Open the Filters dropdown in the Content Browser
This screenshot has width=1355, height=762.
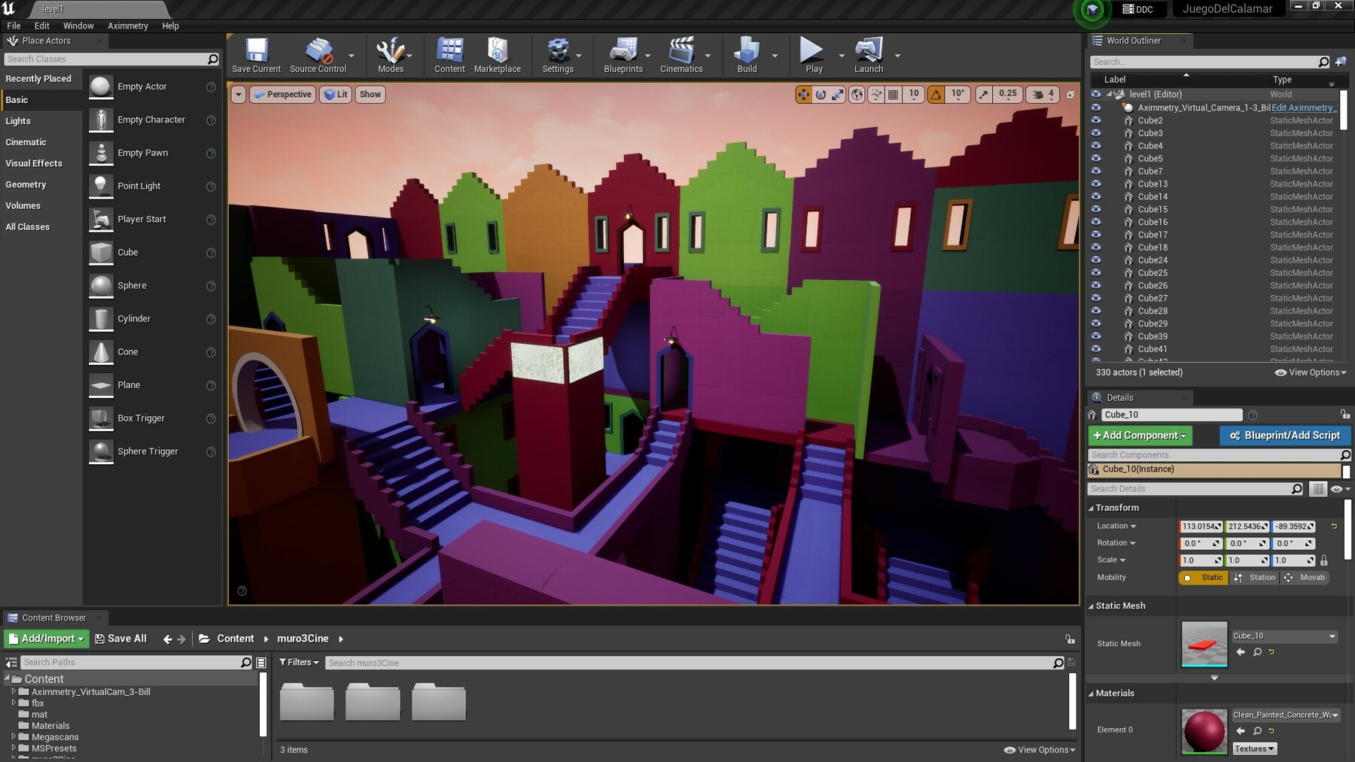299,663
